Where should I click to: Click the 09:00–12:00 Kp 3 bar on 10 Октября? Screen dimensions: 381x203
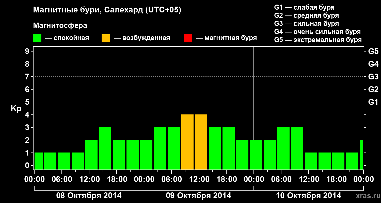pos(297,148)
